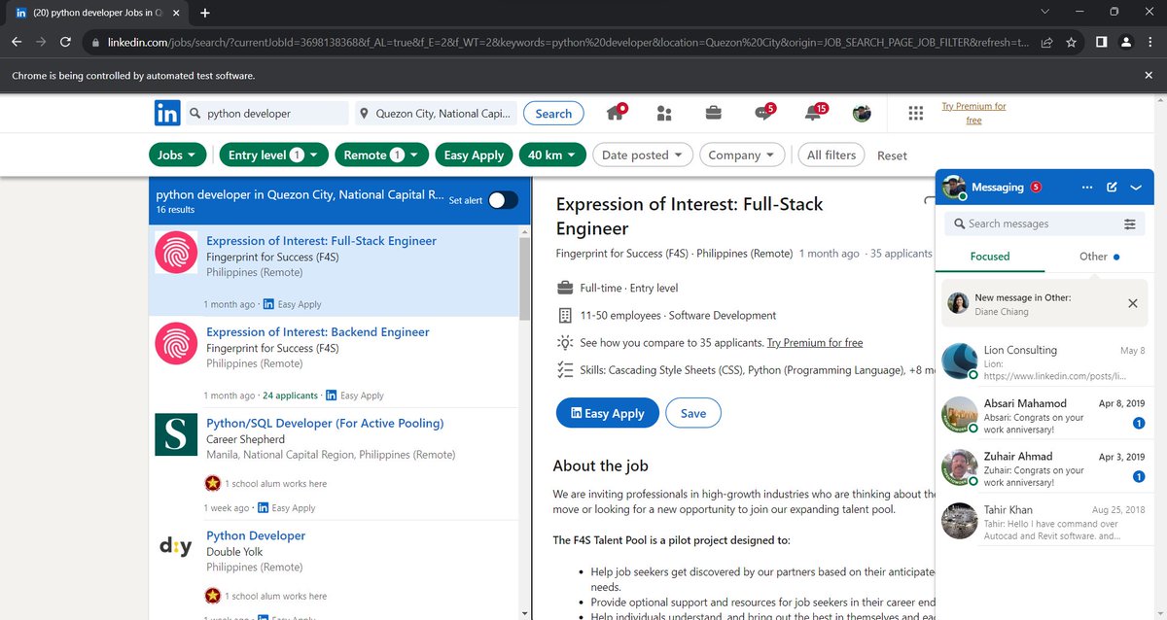
Task: Click the blue Easy Apply button
Action: pyautogui.click(x=607, y=413)
